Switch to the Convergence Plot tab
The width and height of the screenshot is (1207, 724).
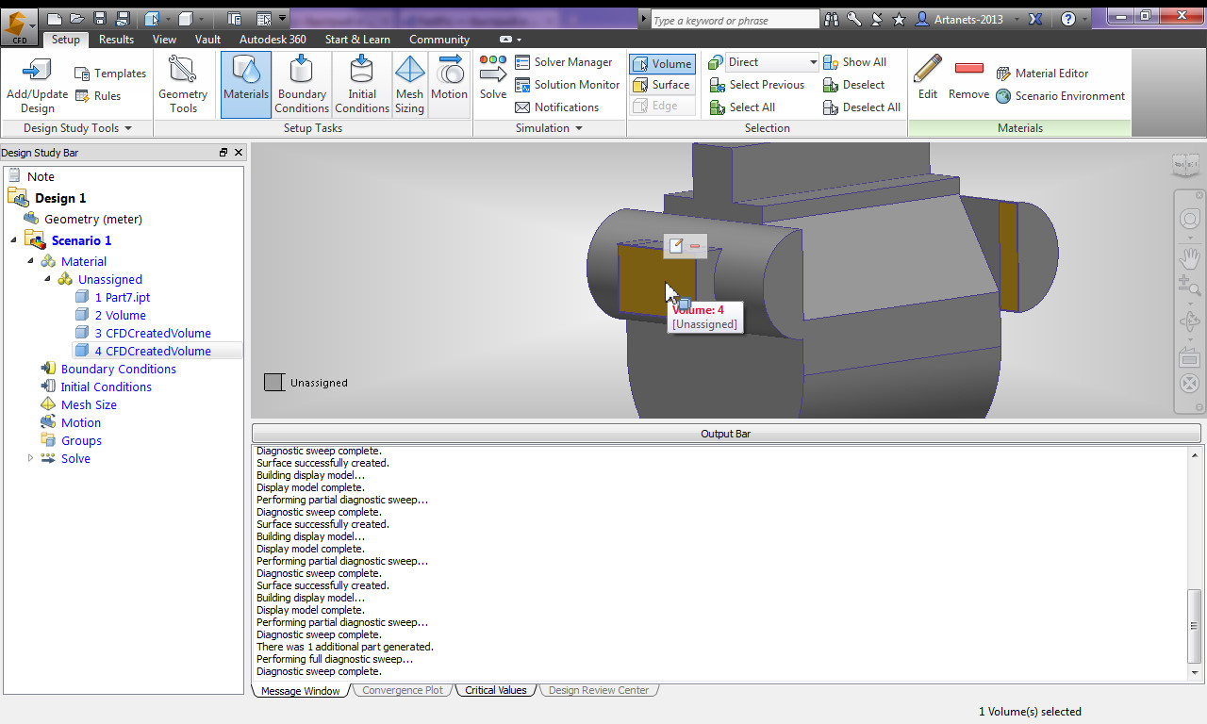point(402,690)
